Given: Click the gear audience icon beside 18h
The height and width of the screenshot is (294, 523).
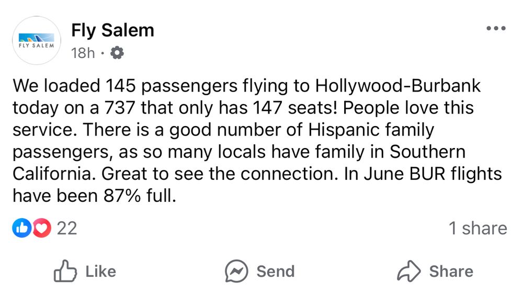Looking at the screenshot, I should coord(117,53).
